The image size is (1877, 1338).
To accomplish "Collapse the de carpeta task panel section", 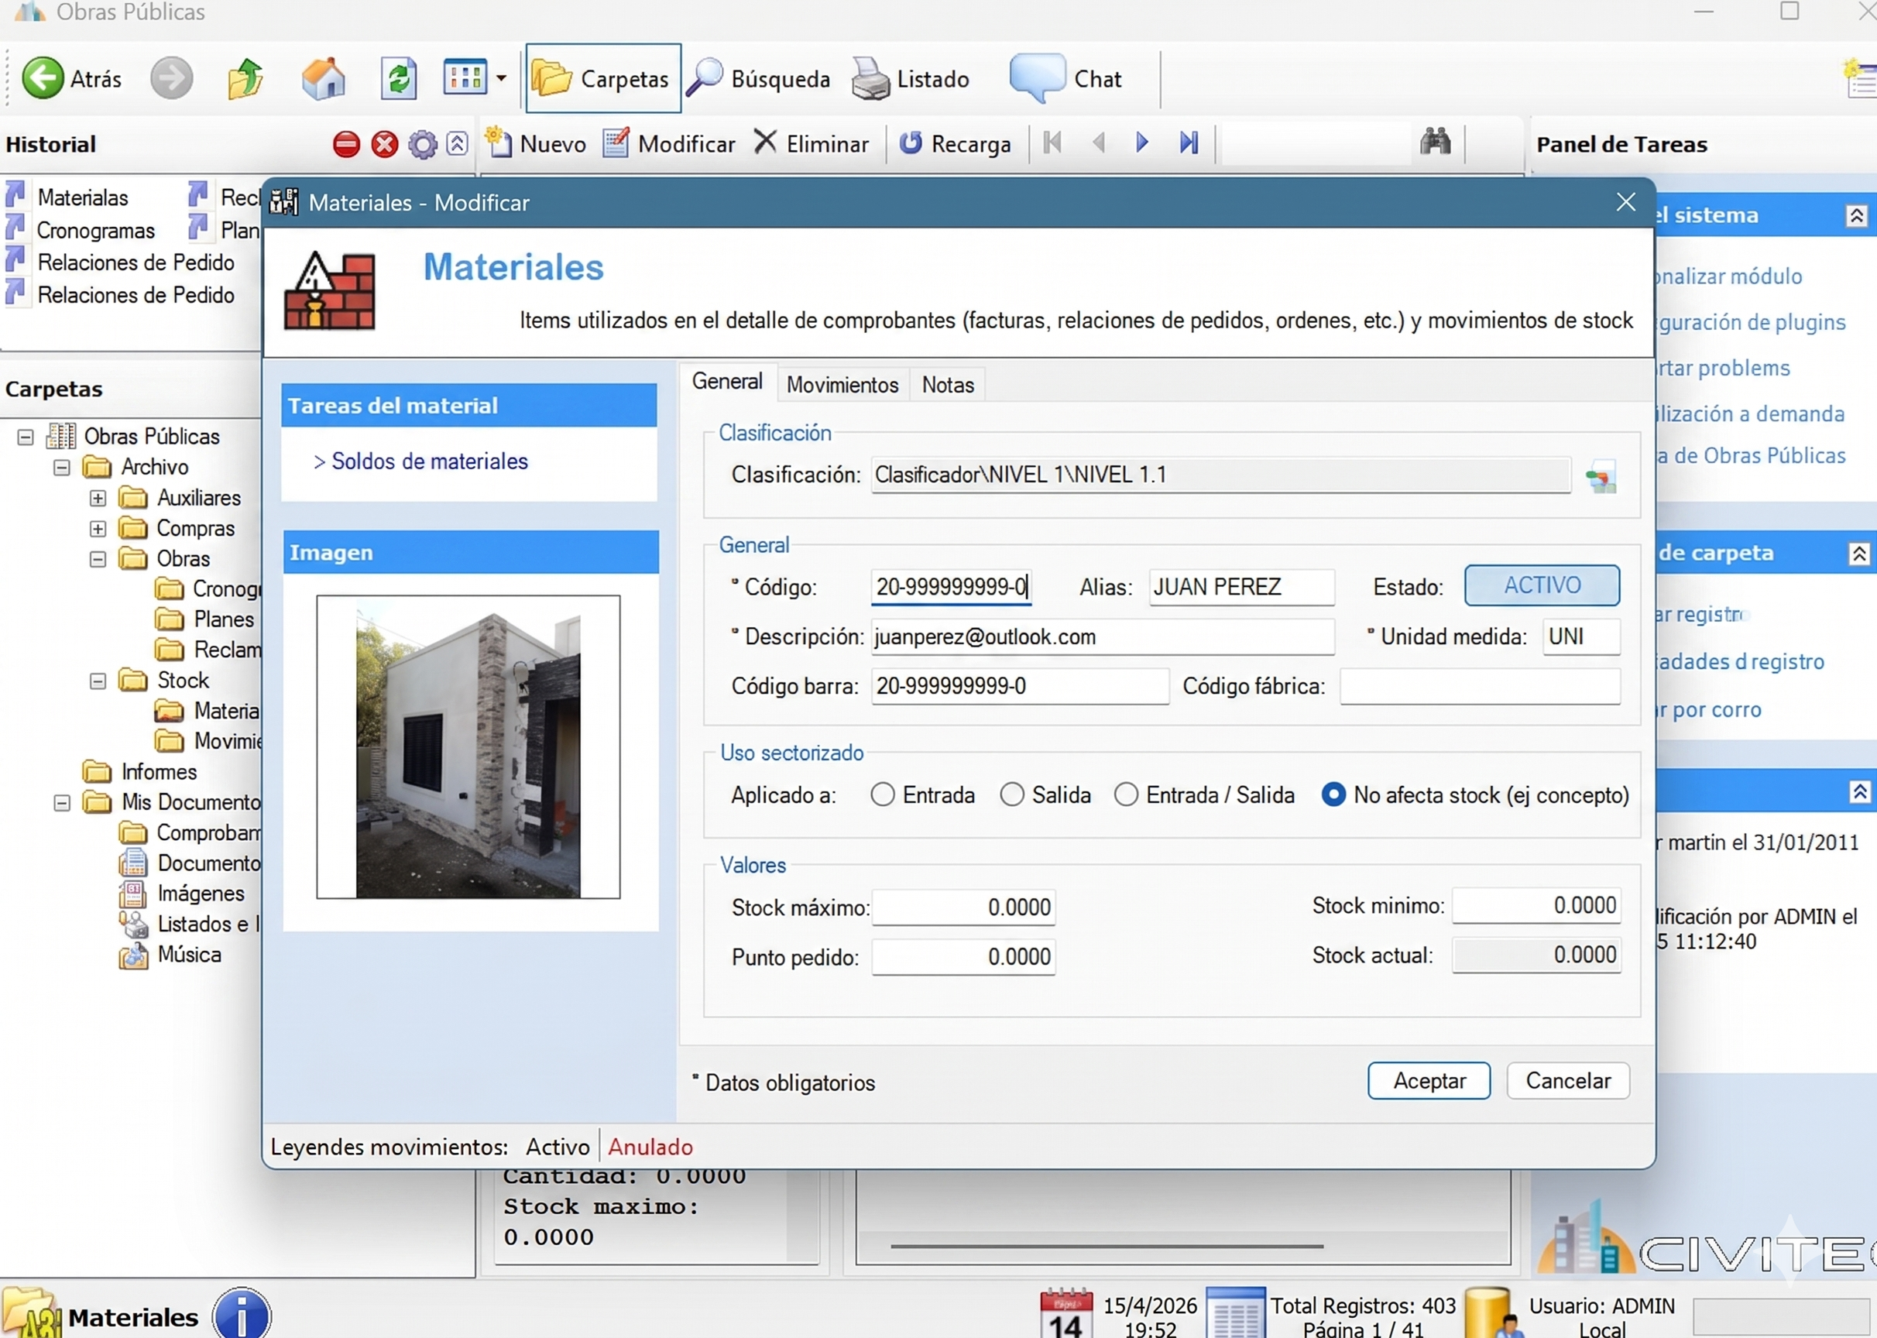I will click(1859, 554).
